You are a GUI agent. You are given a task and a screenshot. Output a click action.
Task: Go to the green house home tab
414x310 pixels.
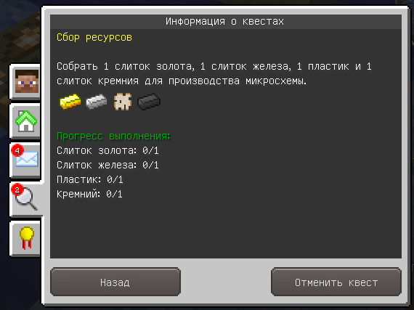[x=25, y=121]
